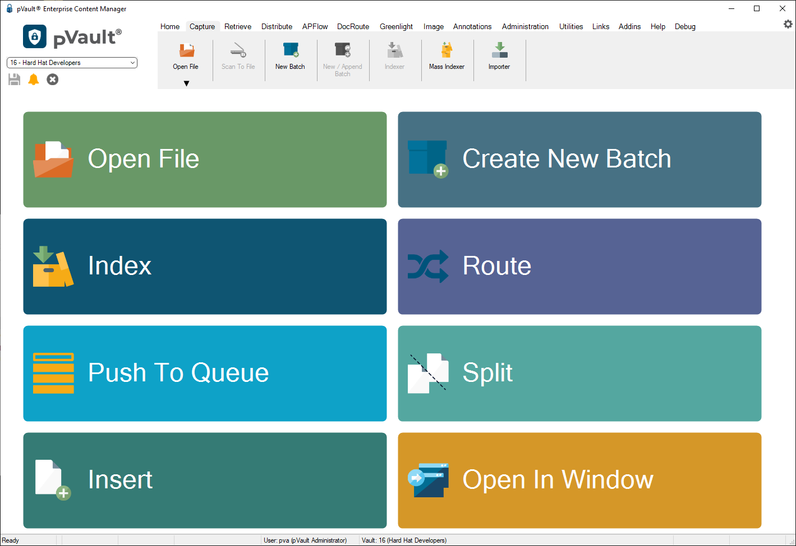Click the stacked bars icon on Push To Queue tile

click(x=53, y=373)
